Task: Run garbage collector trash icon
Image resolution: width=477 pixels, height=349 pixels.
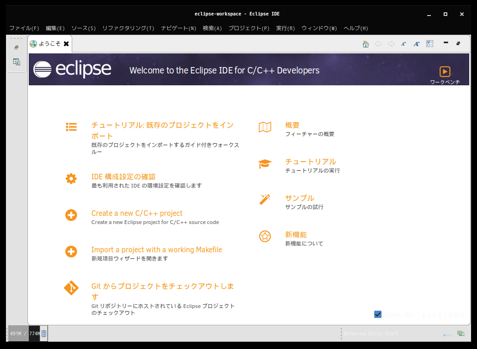Action: point(44,334)
